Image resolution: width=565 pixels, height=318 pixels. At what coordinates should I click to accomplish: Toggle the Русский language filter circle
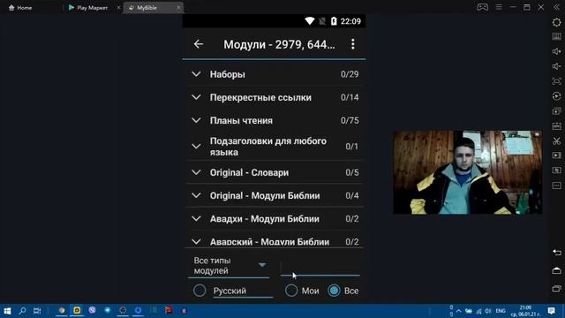[200, 291]
